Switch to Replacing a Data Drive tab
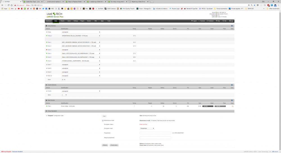This screenshot has height=153, width=281. (x=139, y=2)
